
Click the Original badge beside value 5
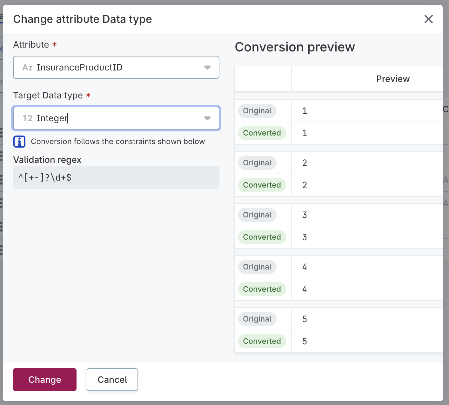click(x=257, y=319)
